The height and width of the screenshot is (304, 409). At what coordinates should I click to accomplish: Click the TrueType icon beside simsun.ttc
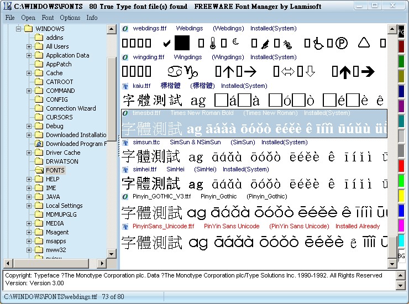pos(125,142)
